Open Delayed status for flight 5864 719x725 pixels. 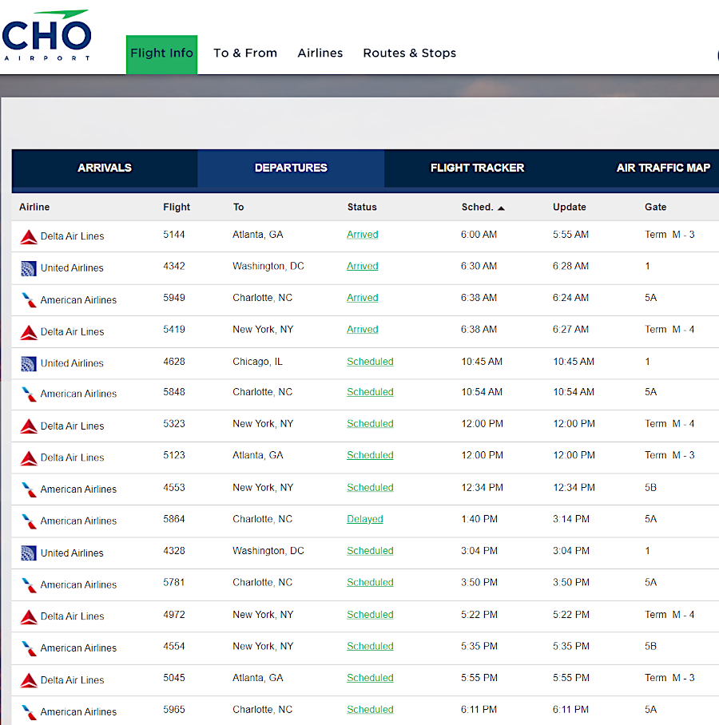(365, 519)
